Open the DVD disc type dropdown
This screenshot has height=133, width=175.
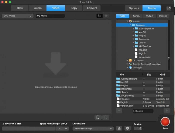[x=62, y=129]
